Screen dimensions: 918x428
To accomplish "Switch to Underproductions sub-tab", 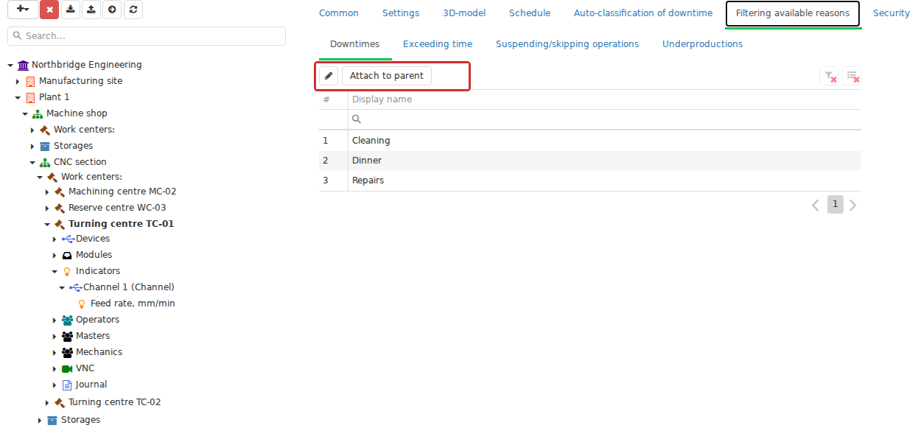I will [x=702, y=44].
